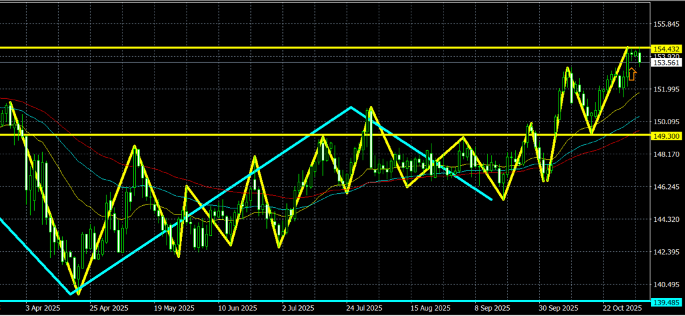The image size is (685, 316).
Task: Click the white 153.561 current price label
Action: click(666, 63)
